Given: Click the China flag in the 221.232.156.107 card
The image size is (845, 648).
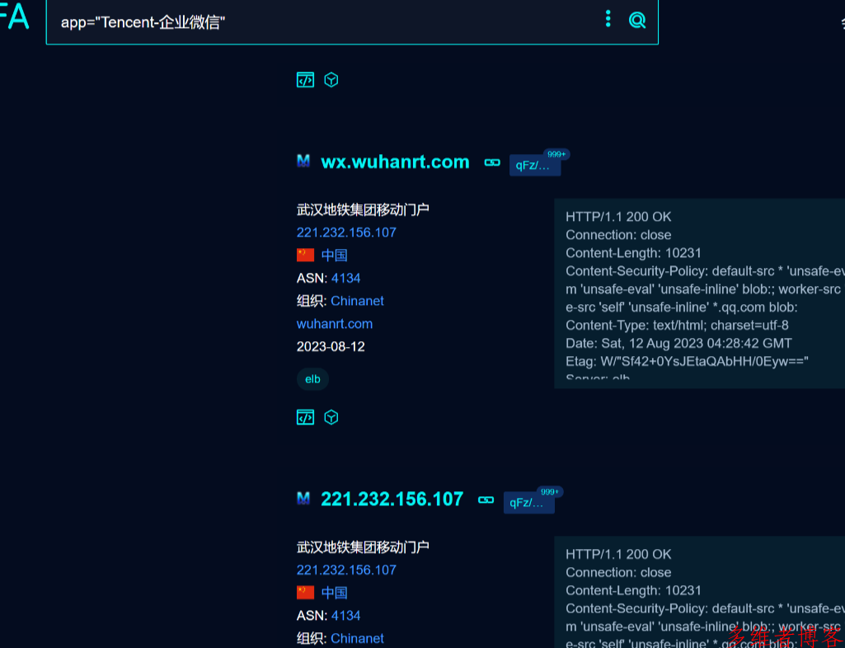Looking at the screenshot, I should coord(306,592).
